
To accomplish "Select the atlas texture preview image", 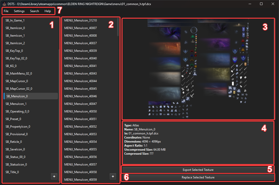I will click(198, 69).
